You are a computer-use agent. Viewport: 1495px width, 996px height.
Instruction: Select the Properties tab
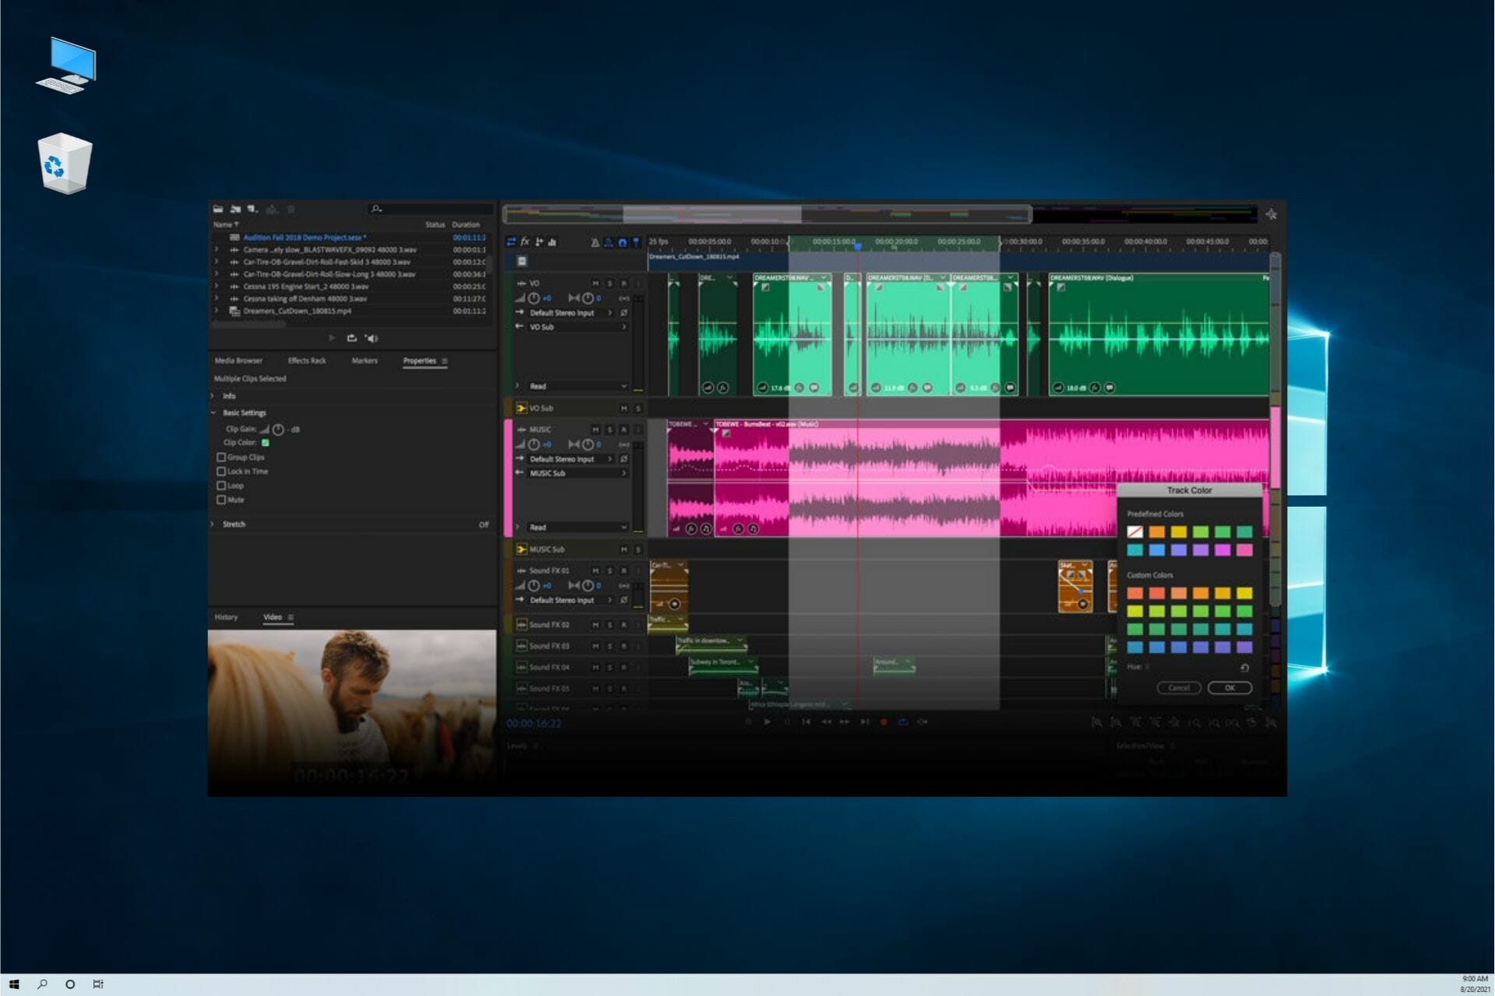pyautogui.click(x=420, y=361)
